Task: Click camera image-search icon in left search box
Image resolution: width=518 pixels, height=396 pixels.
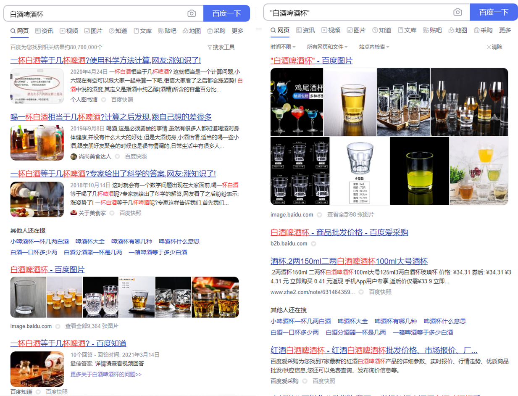Action: click(192, 13)
